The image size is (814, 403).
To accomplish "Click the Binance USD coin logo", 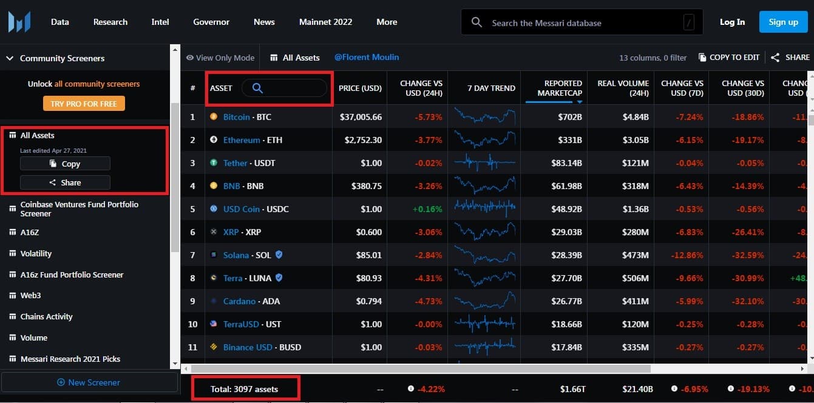I will [214, 347].
